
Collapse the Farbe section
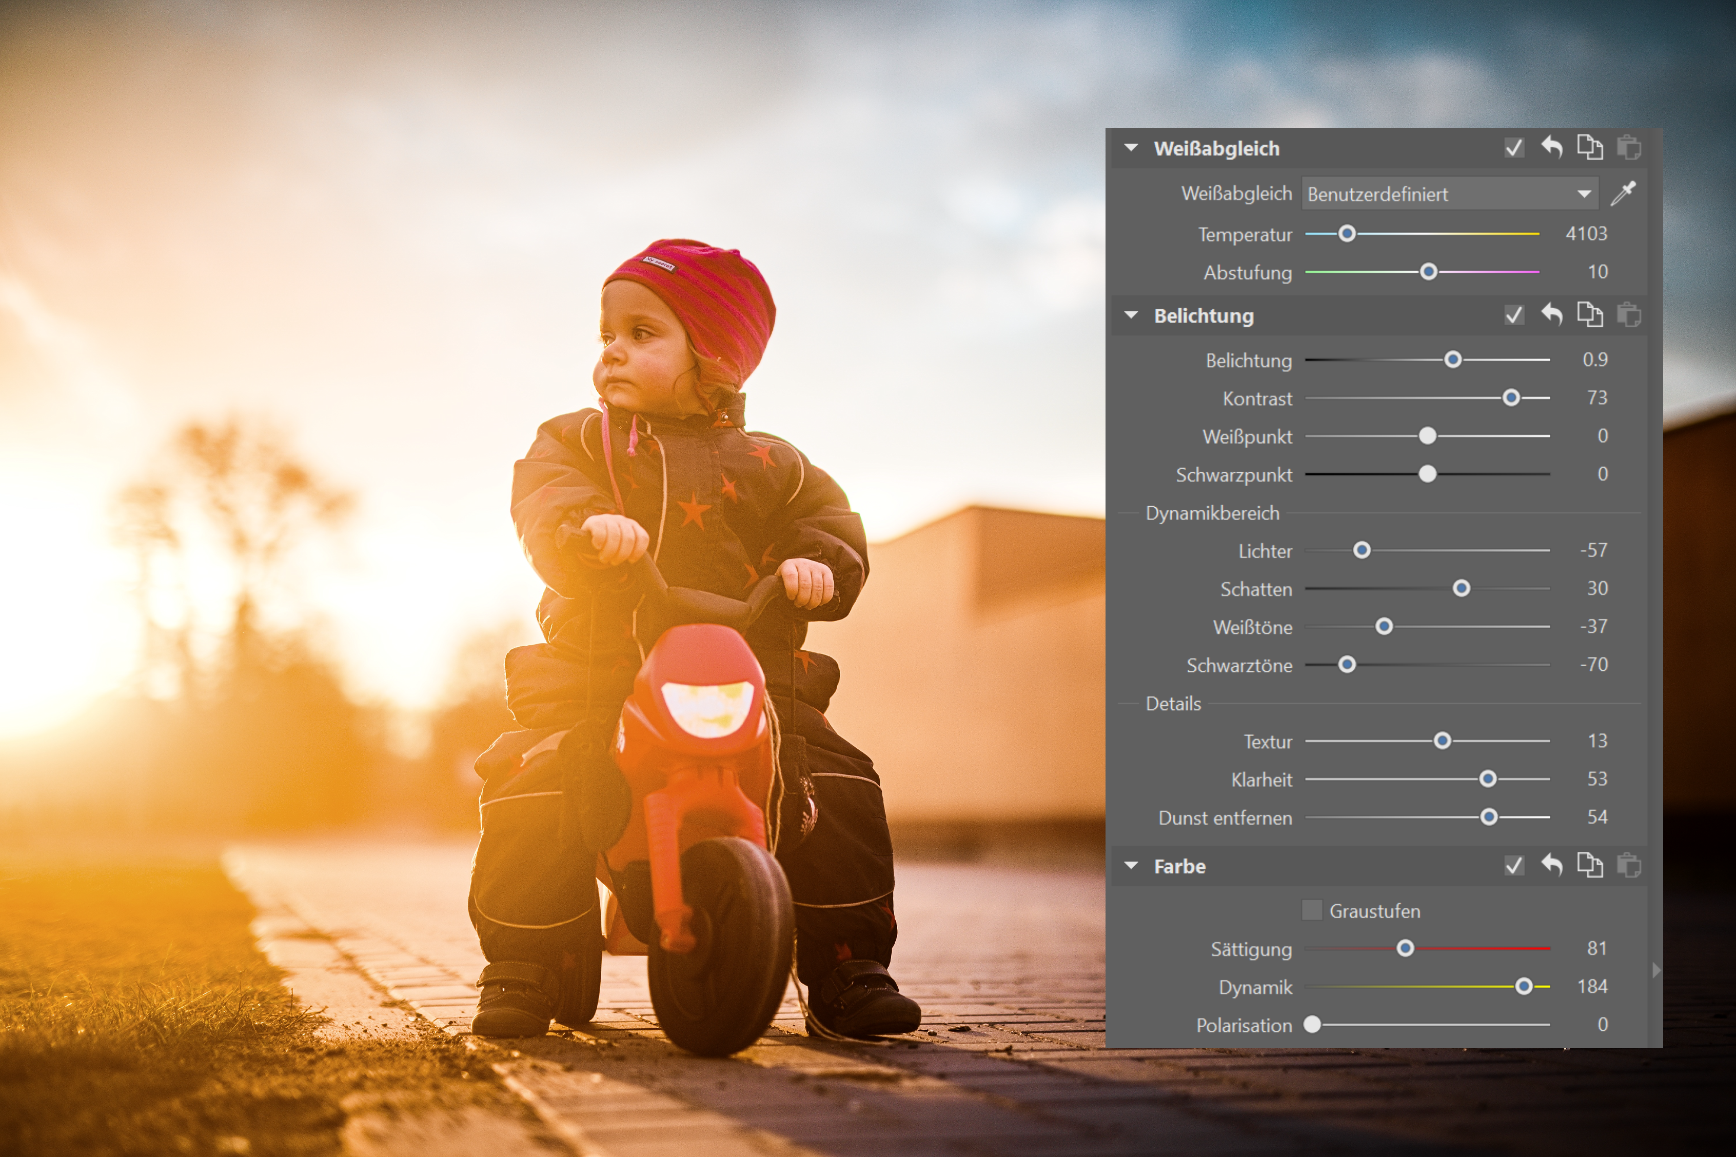tap(1131, 866)
